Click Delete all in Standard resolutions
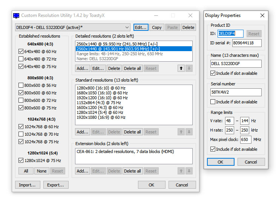The height and width of the screenshot is (203, 279). pyautogui.click(x=132, y=132)
